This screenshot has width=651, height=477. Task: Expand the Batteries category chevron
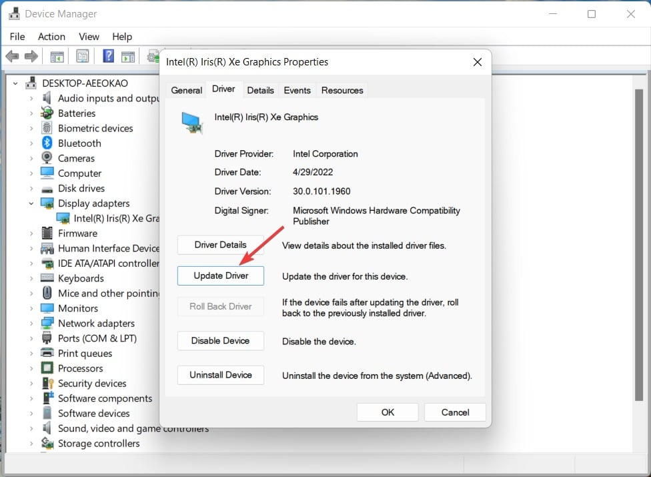31,113
